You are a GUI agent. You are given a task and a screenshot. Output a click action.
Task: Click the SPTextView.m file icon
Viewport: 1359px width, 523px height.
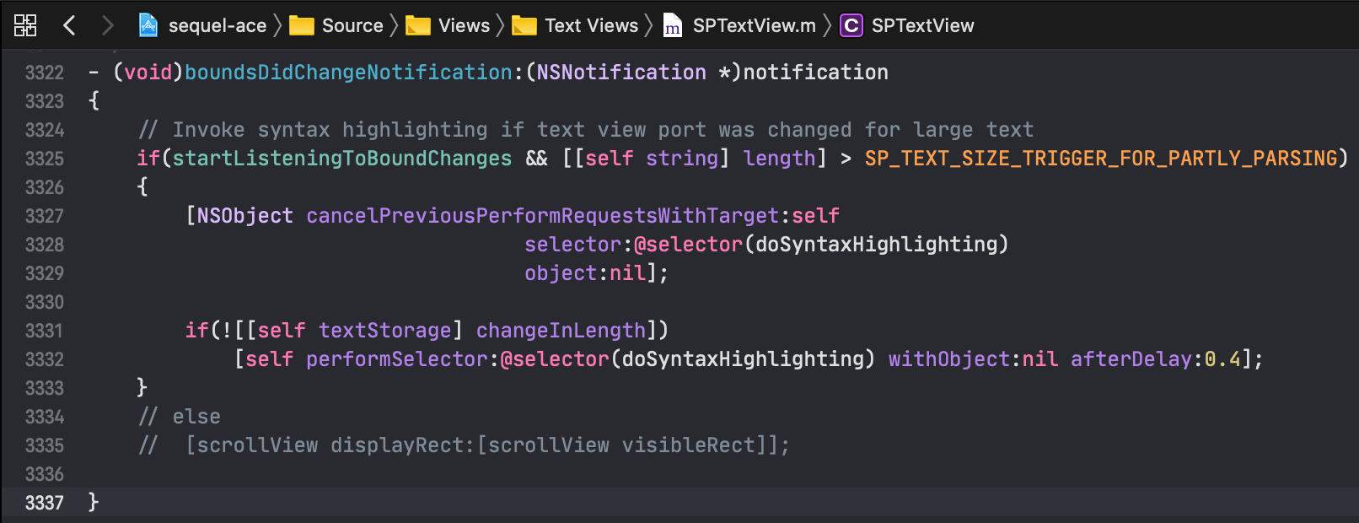pos(673,26)
